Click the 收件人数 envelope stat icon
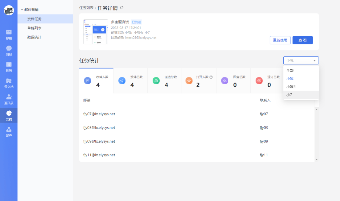Viewport: 340px width, 201px height. coord(87,81)
